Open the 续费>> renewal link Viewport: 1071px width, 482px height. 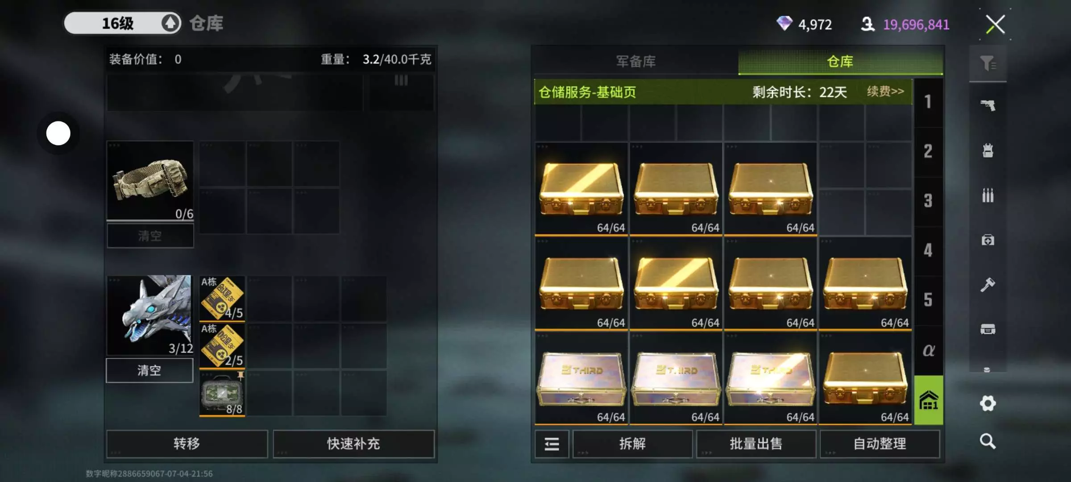point(885,91)
